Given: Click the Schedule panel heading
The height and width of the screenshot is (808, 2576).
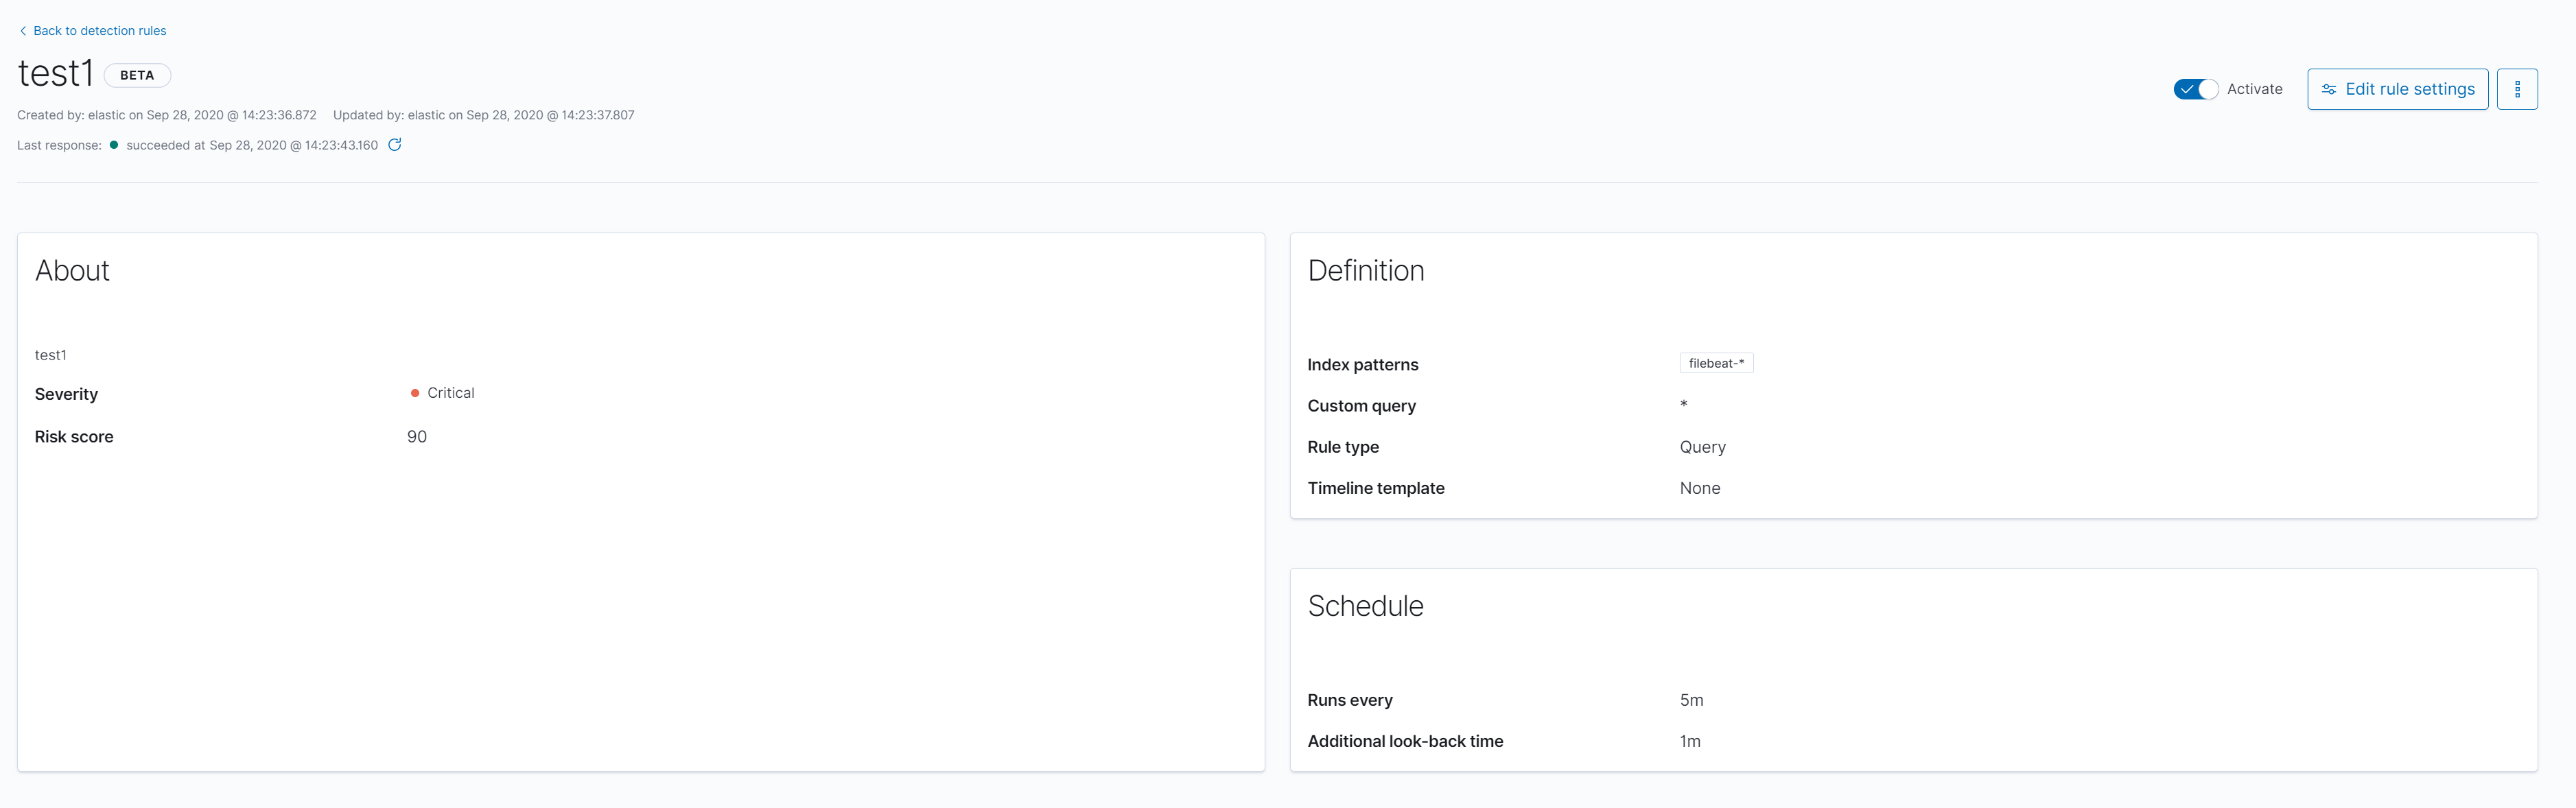Looking at the screenshot, I should click(x=1365, y=606).
